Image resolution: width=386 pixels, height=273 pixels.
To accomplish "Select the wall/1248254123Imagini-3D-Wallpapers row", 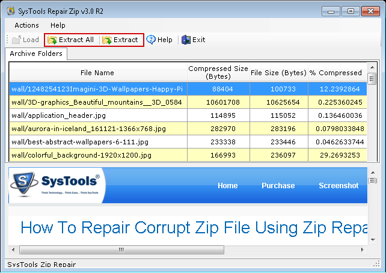I will (188, 89).
